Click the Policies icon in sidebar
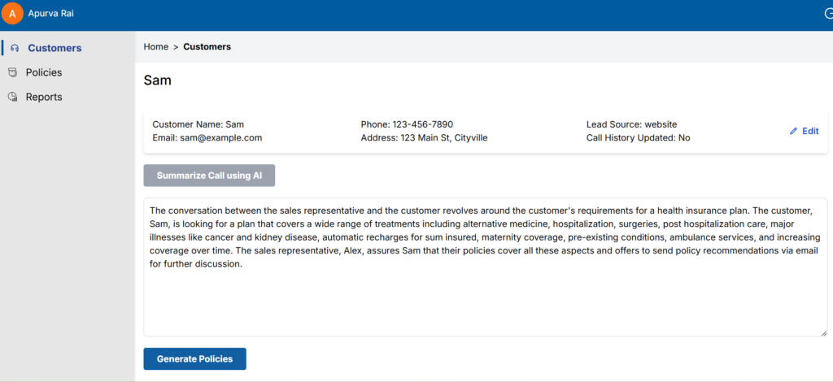Image resolution: width=833 pixels, height=382 pixels. click(12, 72)
